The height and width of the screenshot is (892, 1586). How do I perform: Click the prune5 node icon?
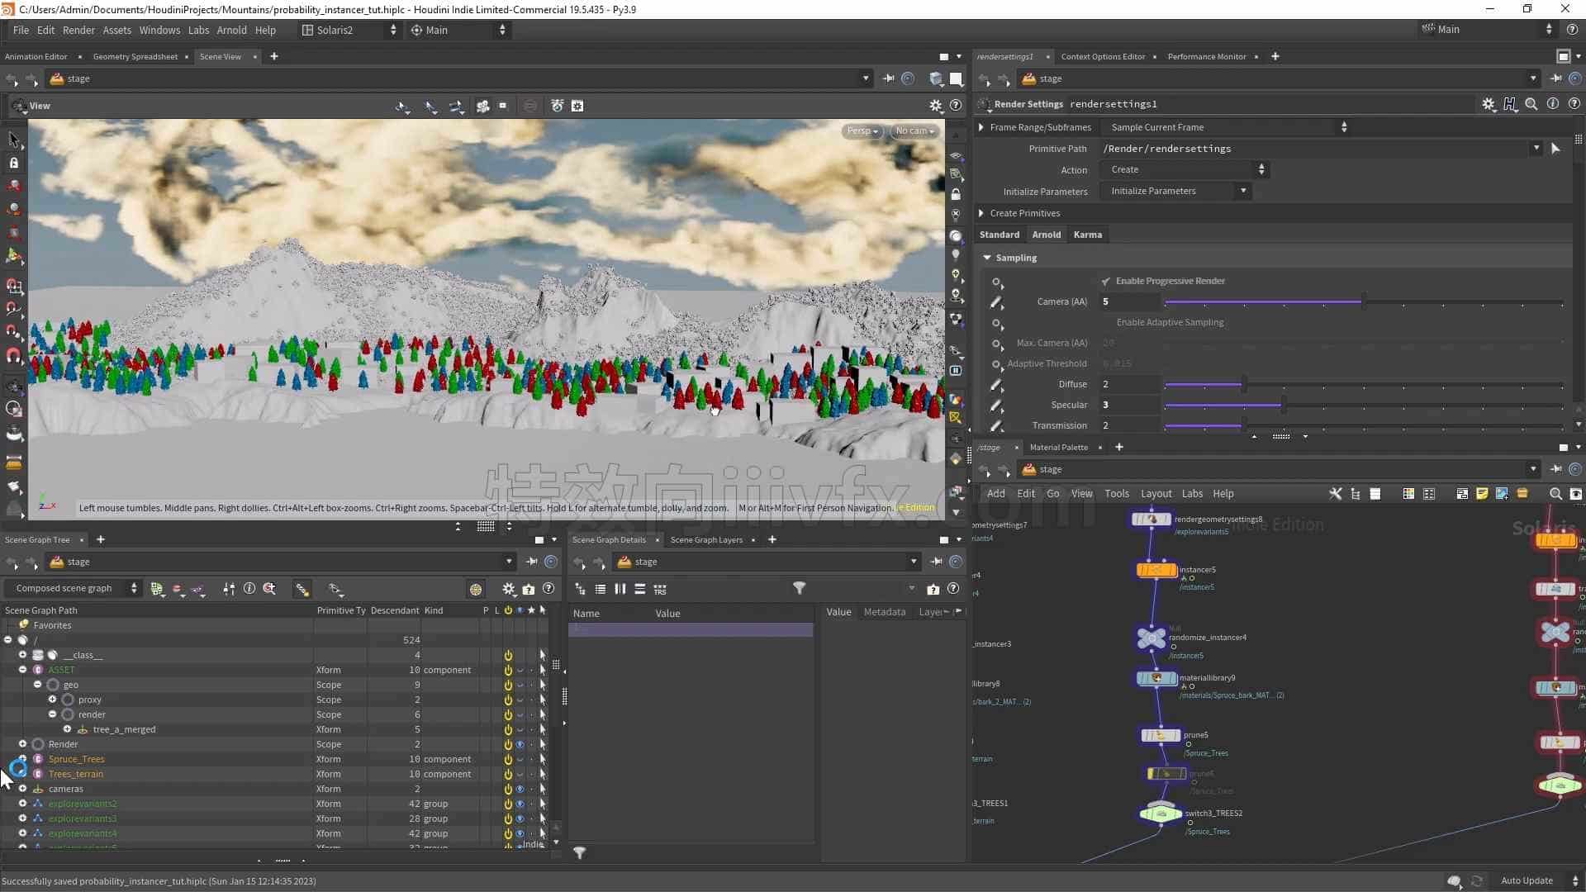tap(1160, 735)
